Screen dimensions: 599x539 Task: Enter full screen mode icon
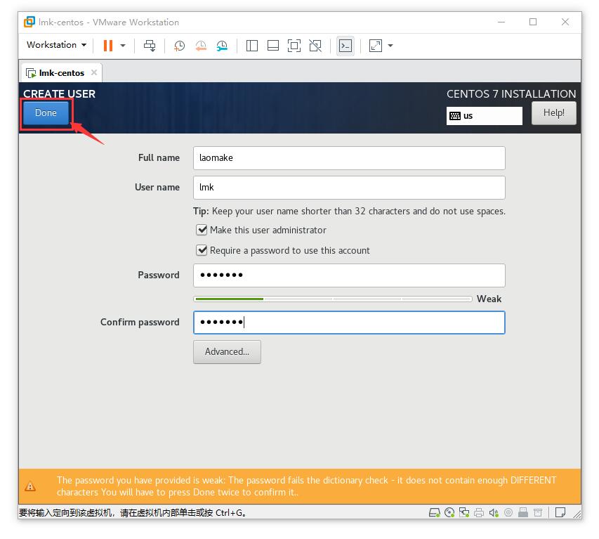pos(294,46)
